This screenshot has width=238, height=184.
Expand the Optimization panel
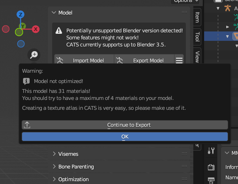(54, 179)
